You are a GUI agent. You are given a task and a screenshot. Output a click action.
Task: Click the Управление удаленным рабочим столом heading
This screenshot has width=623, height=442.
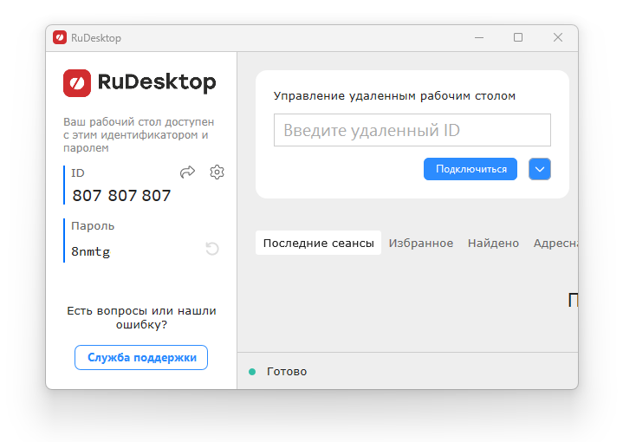pyautogui.click(x=394, y=96)
